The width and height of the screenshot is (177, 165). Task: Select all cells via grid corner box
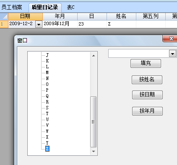point(4,16)
